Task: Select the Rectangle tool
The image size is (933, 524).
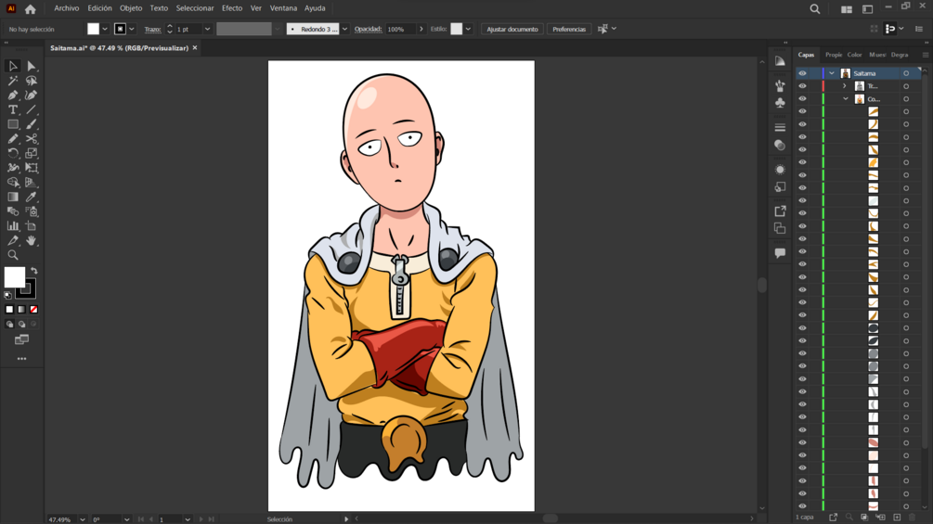Action: click(x=12, y=124)
